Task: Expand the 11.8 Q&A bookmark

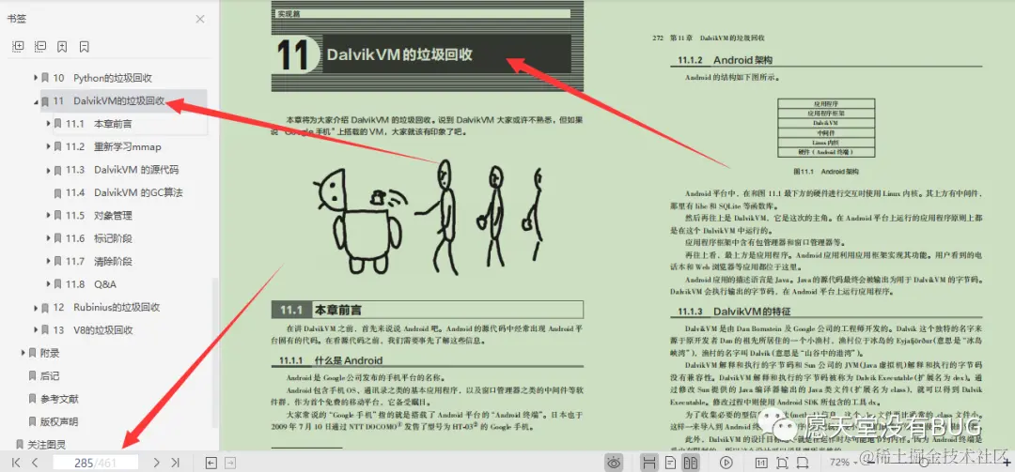Action: [49, 283]
